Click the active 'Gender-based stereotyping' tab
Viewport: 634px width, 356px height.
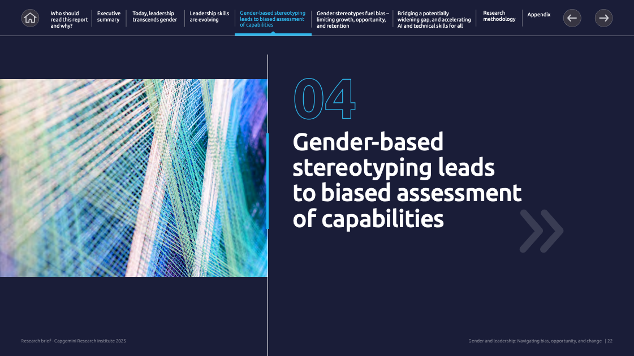(x=272, y=19)
